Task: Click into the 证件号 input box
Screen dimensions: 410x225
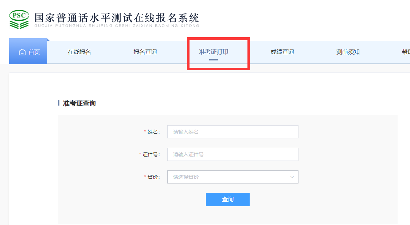Action: click(x=233, y=154)
